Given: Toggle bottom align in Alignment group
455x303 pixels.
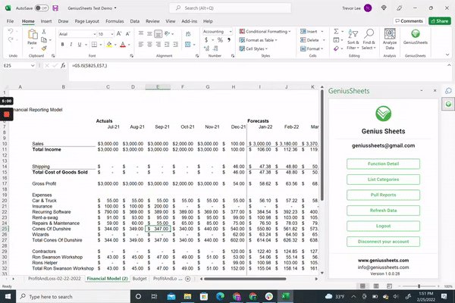Looking at the screenshot, I should click(158, 34).
